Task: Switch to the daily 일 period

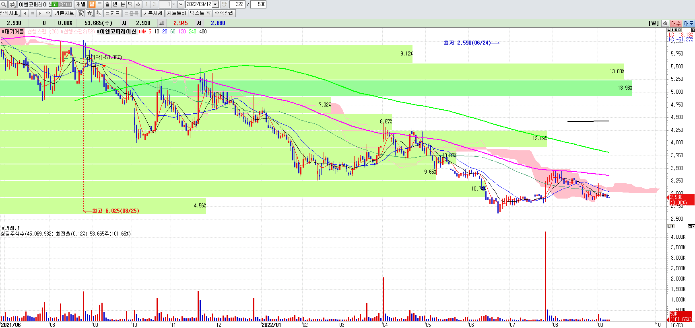Action: point(92,4)
